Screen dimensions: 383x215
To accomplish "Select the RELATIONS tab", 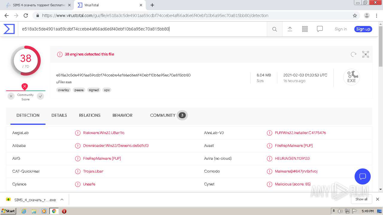I will 90,115.
